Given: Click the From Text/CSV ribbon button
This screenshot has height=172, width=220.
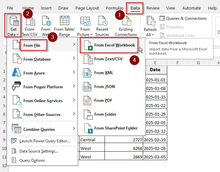Looking at the screenshot, I should click(x=30, y=27).
